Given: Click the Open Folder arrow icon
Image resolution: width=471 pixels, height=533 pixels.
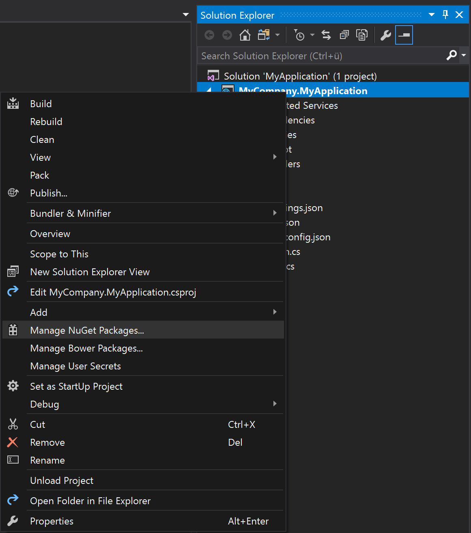Looking at the screenshot, I should point(13,500).
